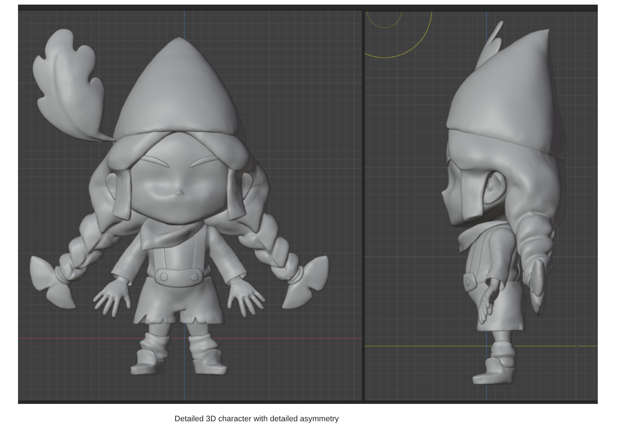Select the boot in the side view

[496, 371]
